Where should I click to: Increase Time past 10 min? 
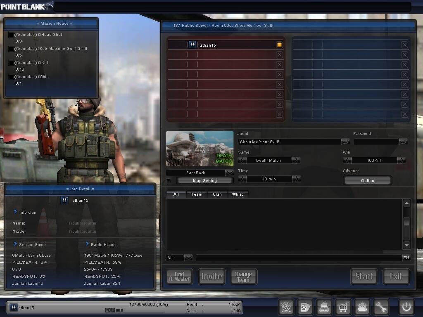click(296, 179)
